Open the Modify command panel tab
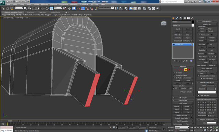This screenshot has width=219, height=132. (x=177, y=18)
